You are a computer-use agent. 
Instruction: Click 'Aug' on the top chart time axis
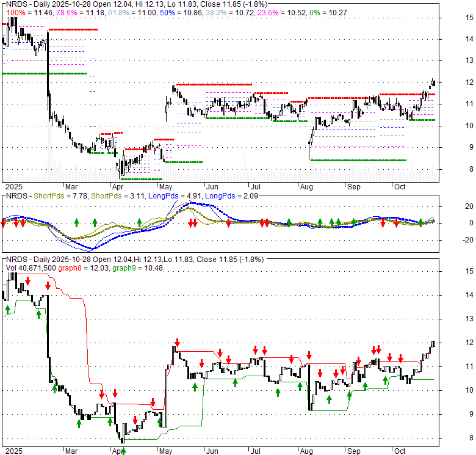pos(305,186)
